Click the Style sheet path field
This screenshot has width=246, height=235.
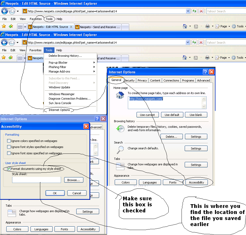[x=37, y=180]
